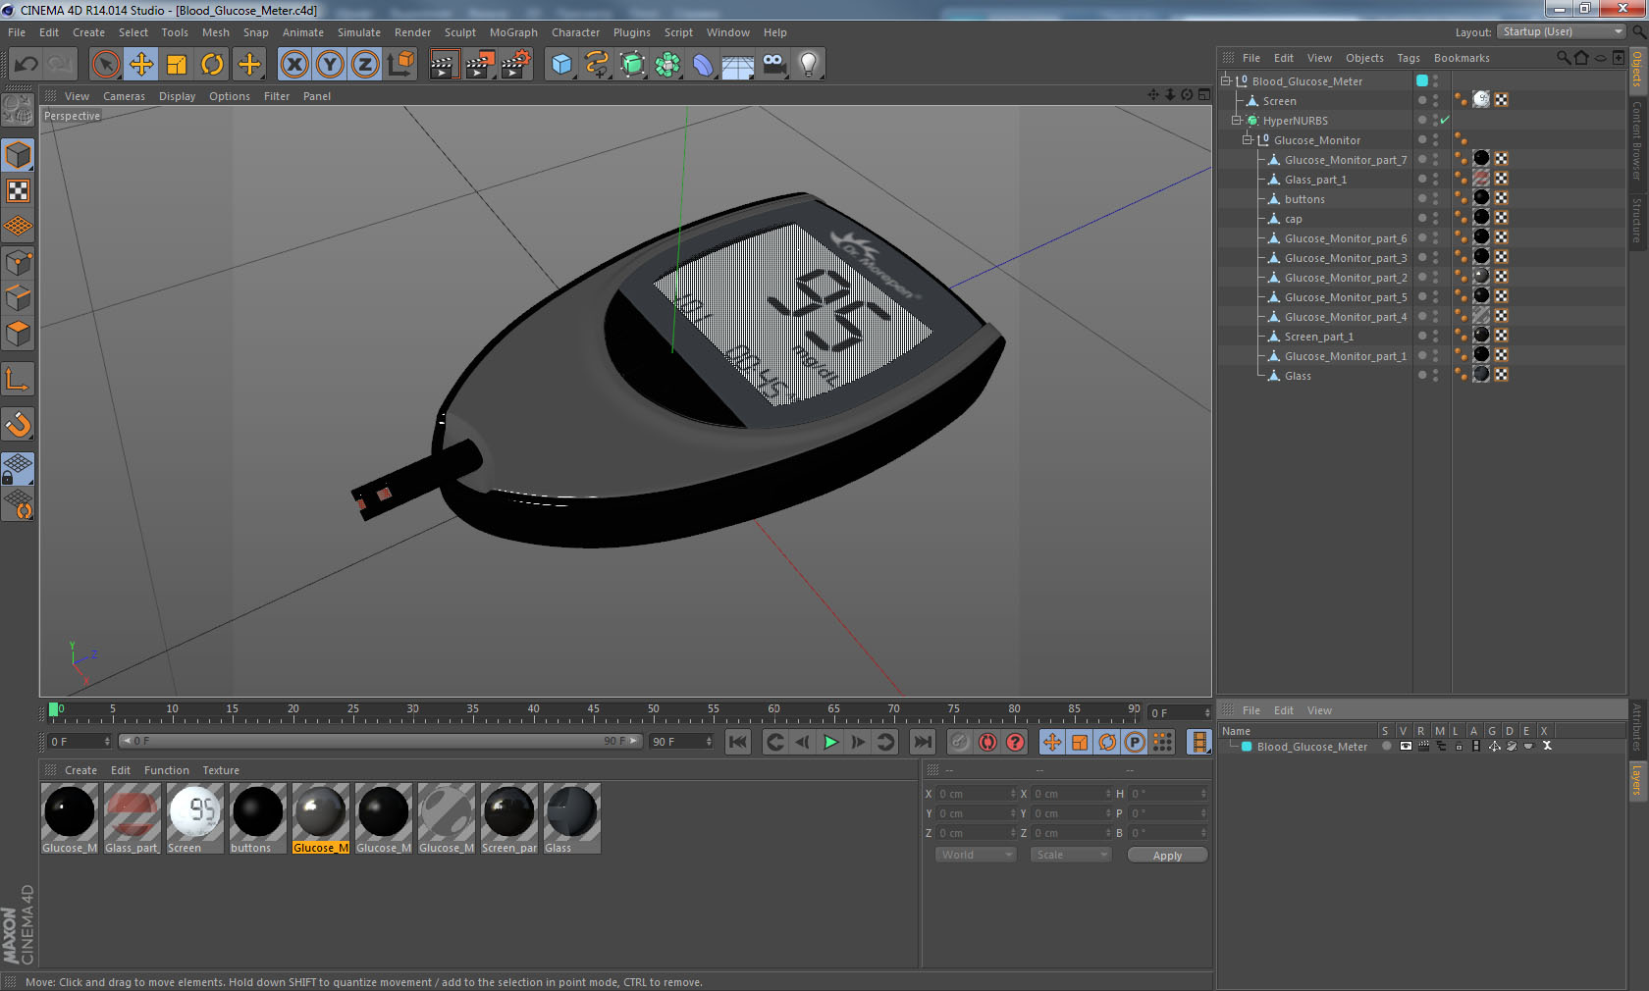Image resolution: width=1649 pixels, height=991 pixels.
Task: Click the current frame field 0 F
Action: click(79, 742)
